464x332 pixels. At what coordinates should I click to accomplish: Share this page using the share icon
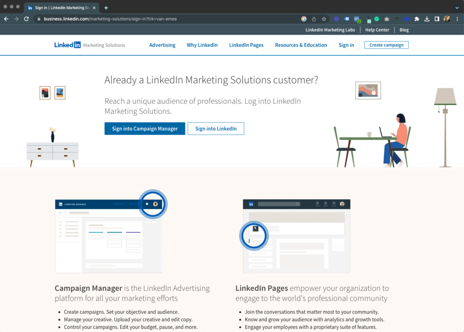pos(314,19)
